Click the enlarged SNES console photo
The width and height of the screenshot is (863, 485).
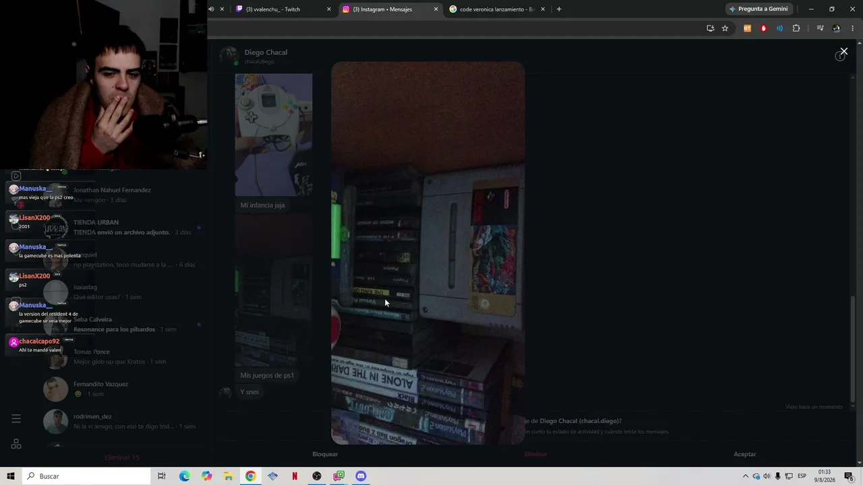tap(428, 253)
